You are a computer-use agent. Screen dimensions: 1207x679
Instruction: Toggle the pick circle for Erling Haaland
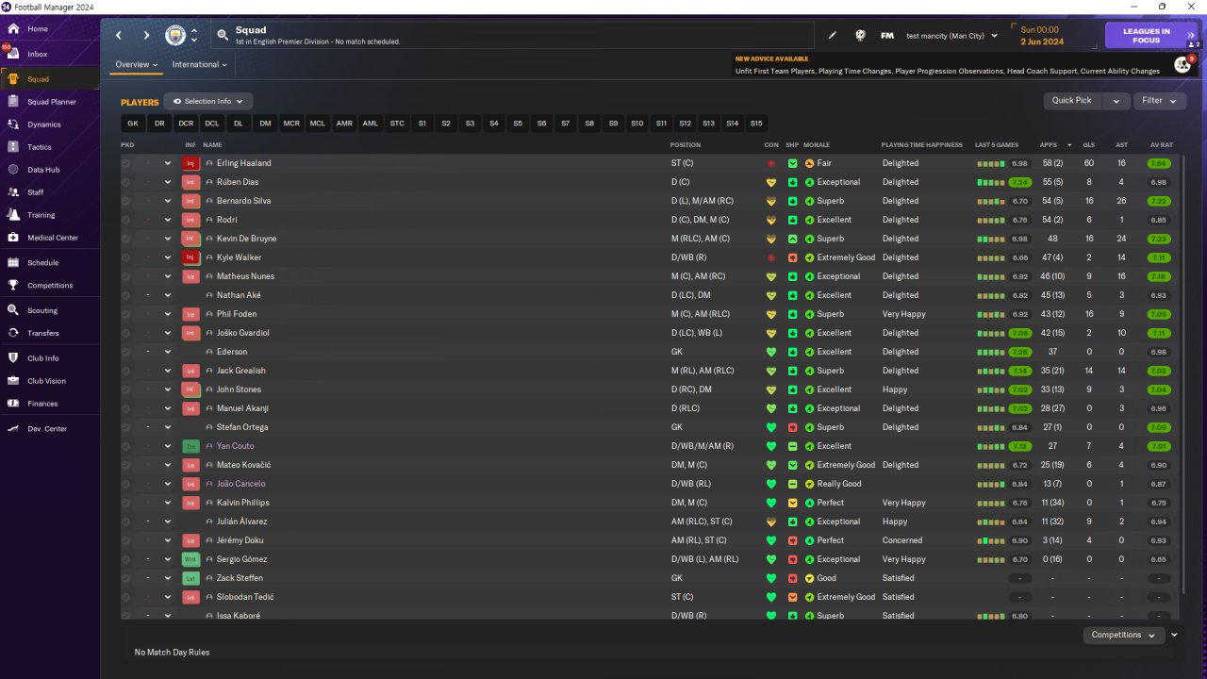[125, 163]
